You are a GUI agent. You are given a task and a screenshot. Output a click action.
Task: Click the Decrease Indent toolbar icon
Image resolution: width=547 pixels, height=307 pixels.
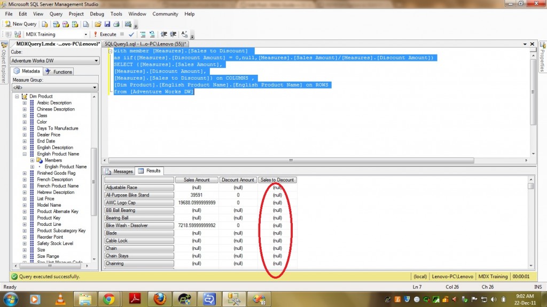coord(165,34)
